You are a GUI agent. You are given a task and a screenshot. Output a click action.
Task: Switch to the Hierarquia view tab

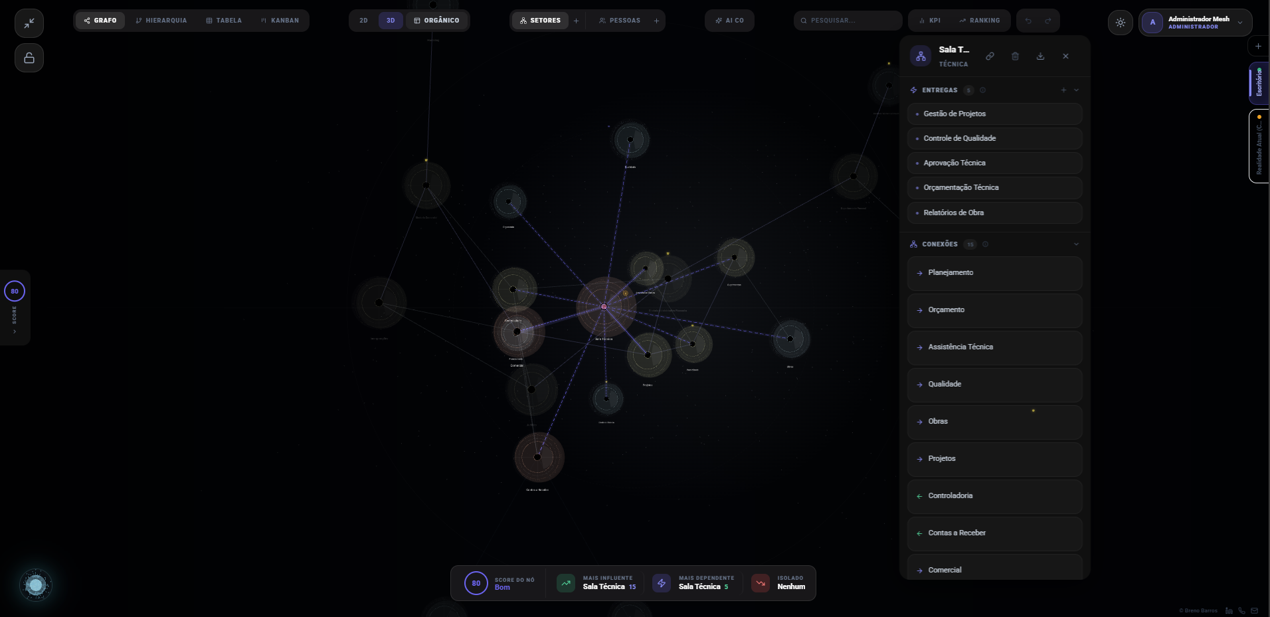pos(161,21)
